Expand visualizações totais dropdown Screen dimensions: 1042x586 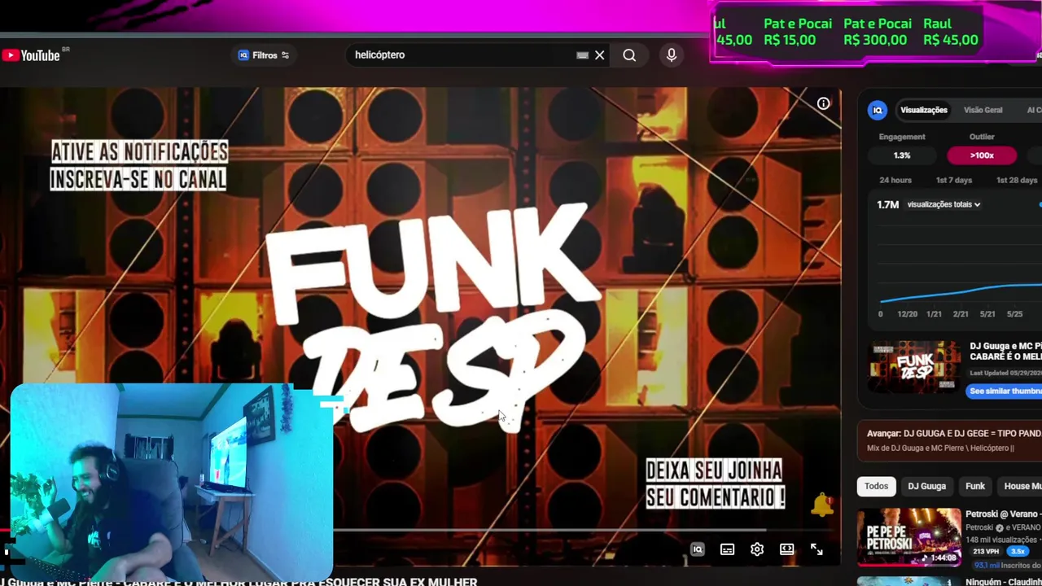[943, 204]
